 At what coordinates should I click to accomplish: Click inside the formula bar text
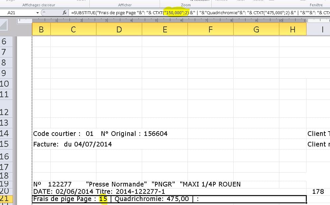(199, 13)
